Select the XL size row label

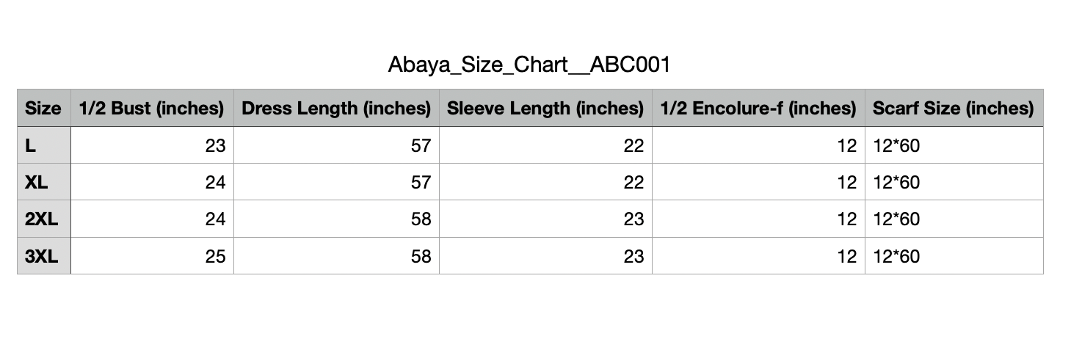[x=44, y=182]
